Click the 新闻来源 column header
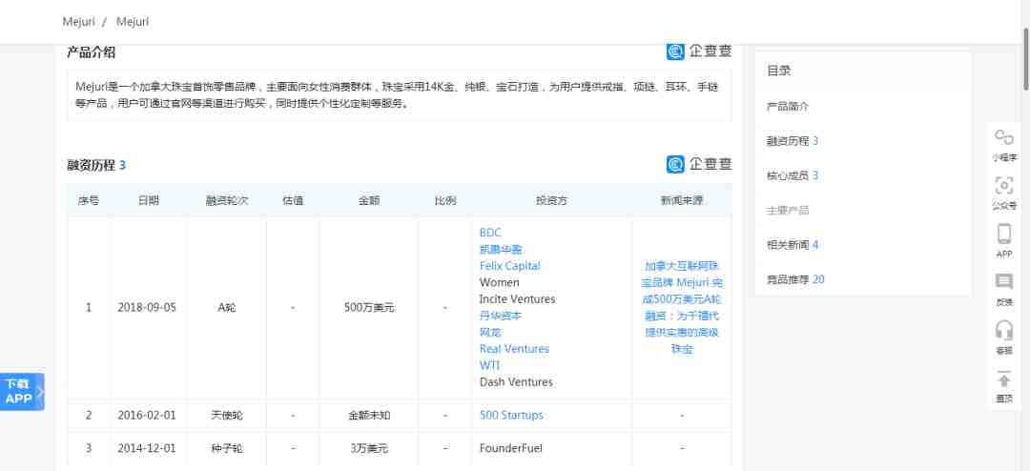Viewport: 1030px width, 471px height. coord(682,200)
